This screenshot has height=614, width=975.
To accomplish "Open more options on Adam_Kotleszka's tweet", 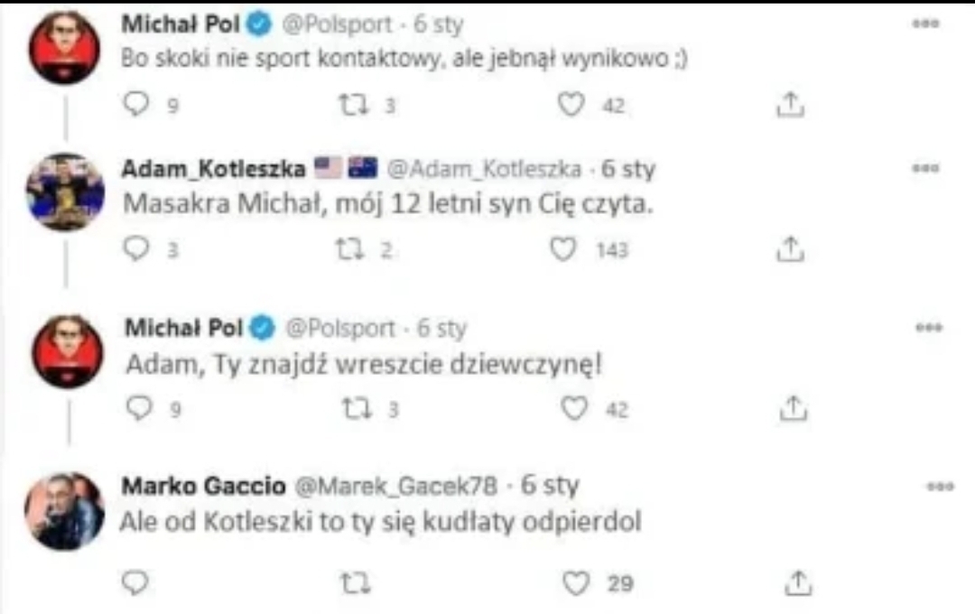I will click(x=925, y=169).
